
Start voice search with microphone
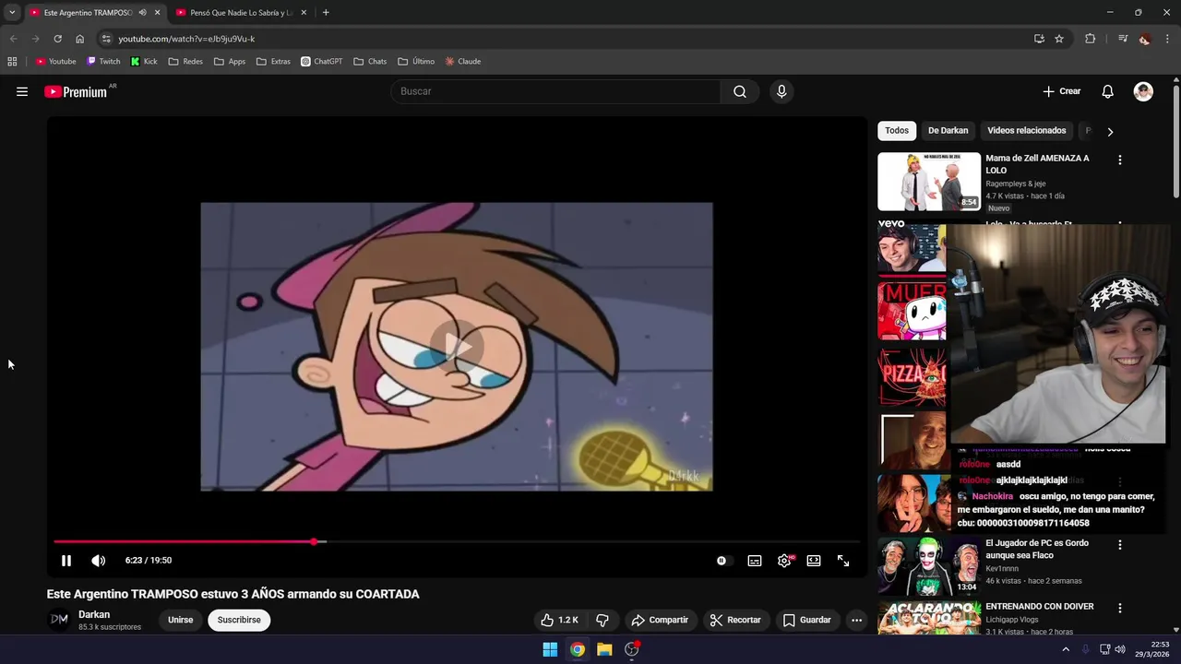pyautogui.click(x=781, y=91)
